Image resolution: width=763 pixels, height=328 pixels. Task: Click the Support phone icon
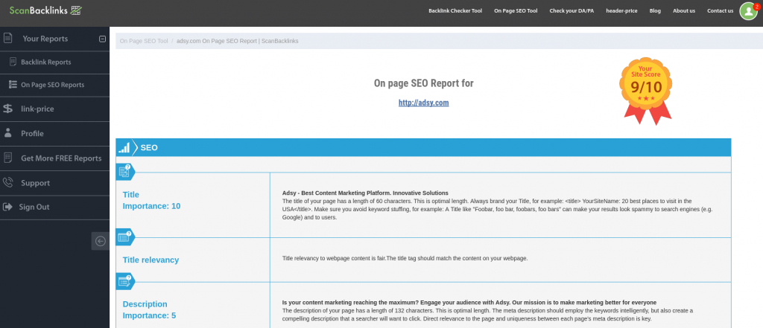(7, 183)
